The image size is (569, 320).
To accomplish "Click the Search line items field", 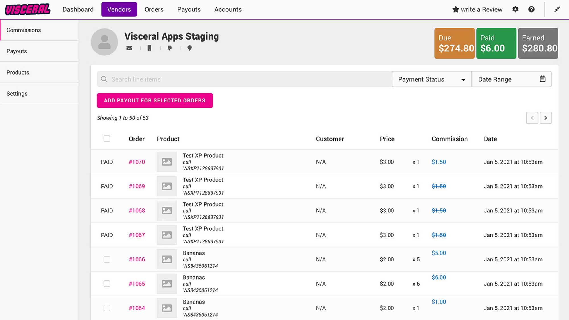I will pyautogui.click(x=244, y=79).
